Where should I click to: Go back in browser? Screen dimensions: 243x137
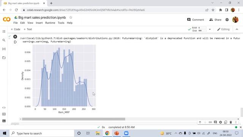coord(4,10)
